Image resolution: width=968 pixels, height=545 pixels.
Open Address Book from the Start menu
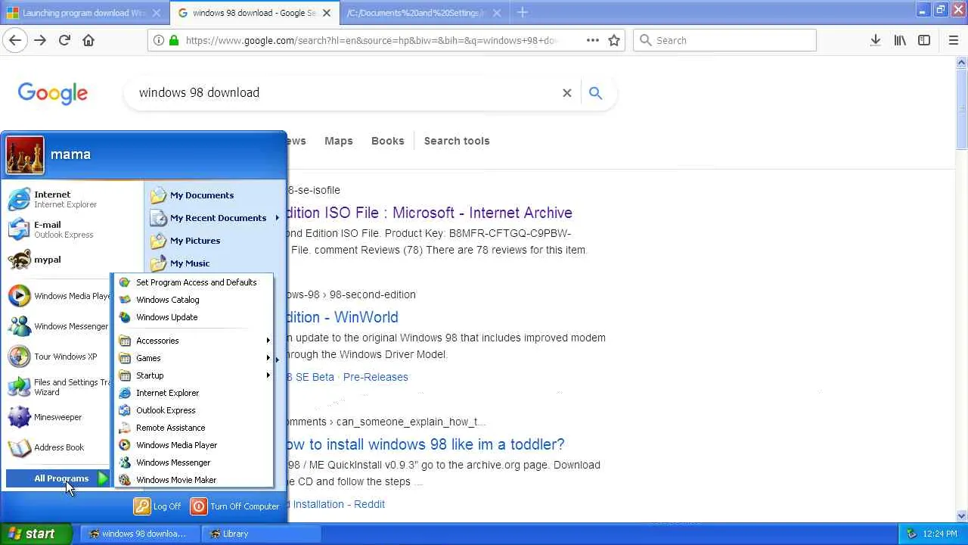[57, 447]
